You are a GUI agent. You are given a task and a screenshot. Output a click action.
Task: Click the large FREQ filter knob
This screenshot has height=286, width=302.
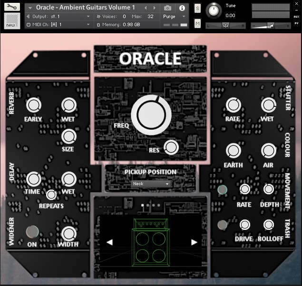click(x=151, y=114)
